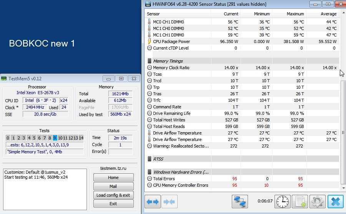
Task: Click the Current cTDP Level circle icon
Action: [x=150, y=48]
